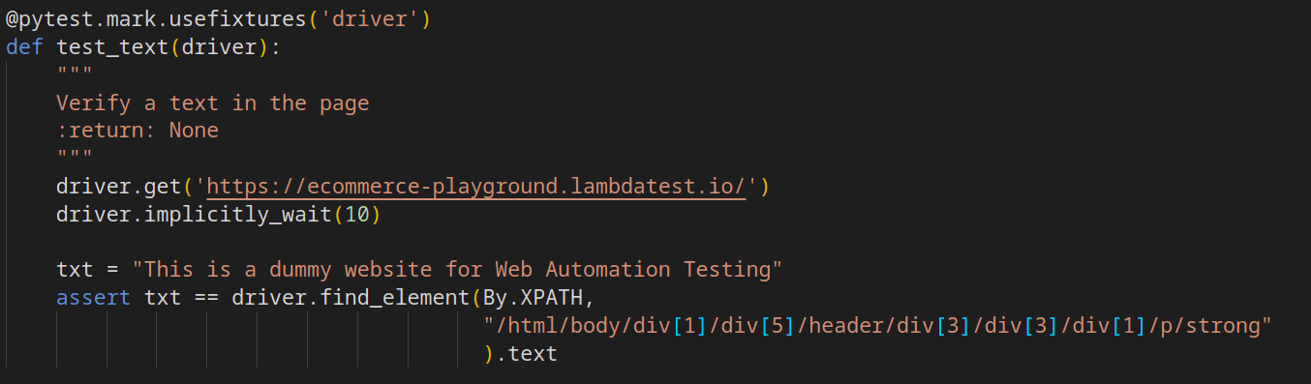Click the driver parameter in the function definition

(x=220, y=46)
